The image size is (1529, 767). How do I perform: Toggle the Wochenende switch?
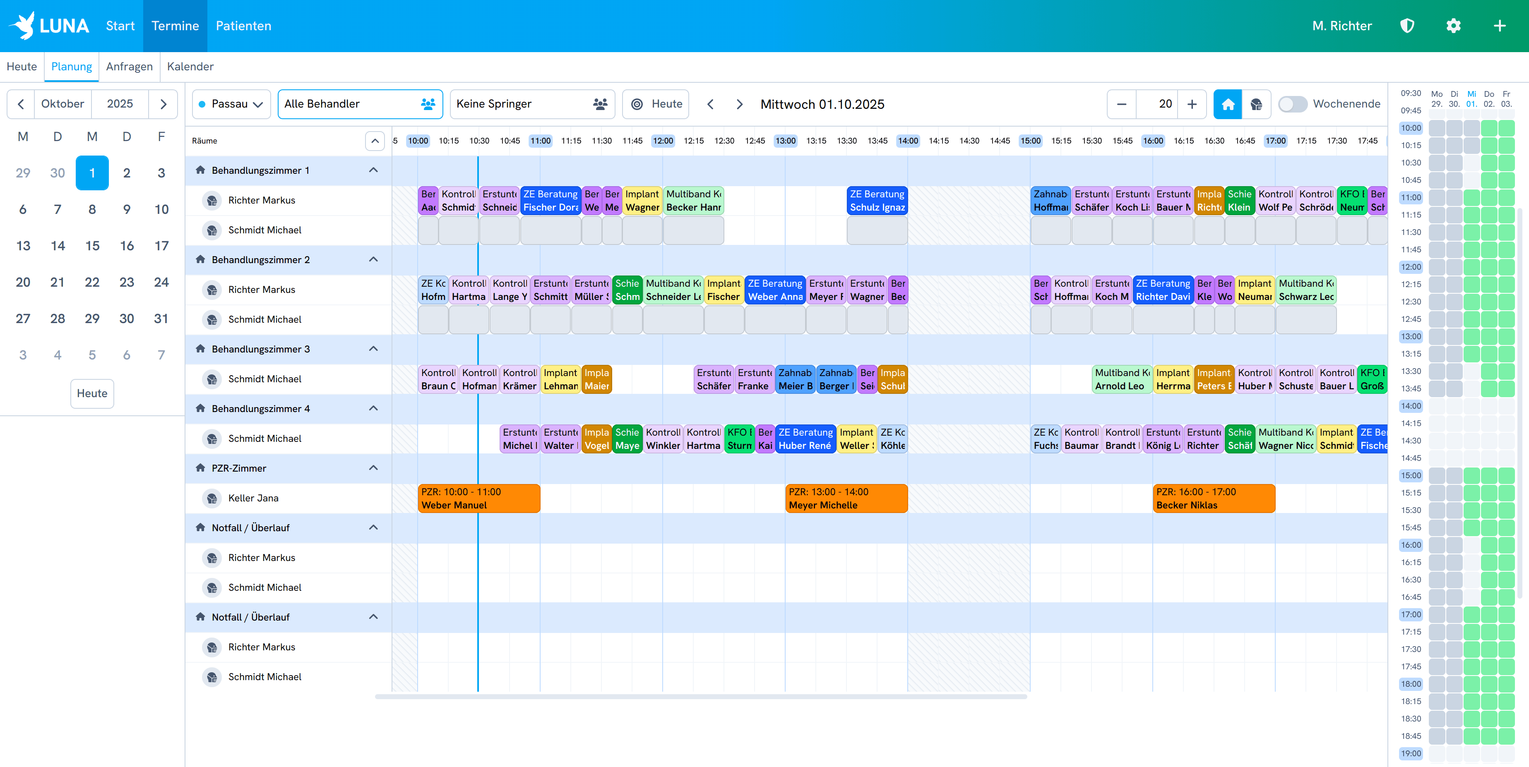click(1293, 104)
